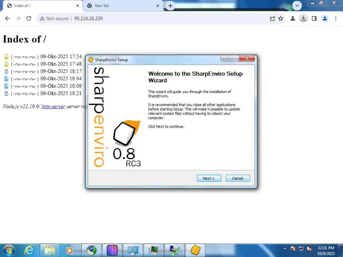Switch to the Chrome taskbar button
The height and width of the screenshot is (257, 343).
91,250
